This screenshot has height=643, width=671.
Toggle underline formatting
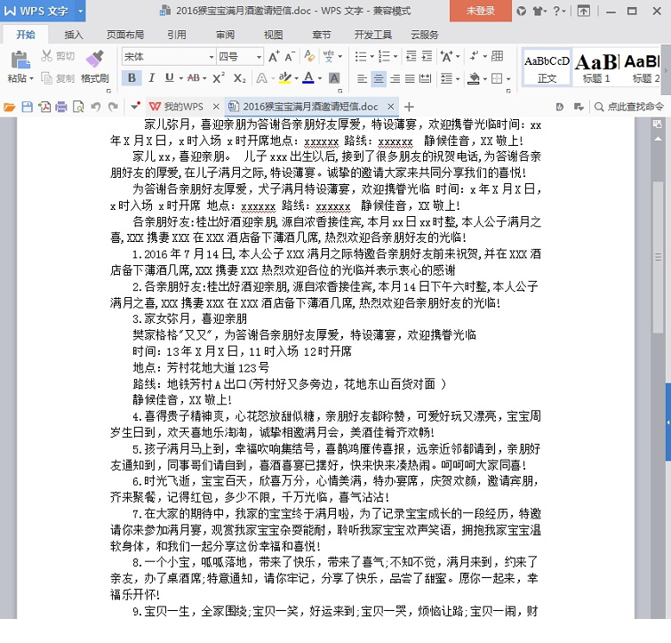pyautogui.click(x=170, y=78)
